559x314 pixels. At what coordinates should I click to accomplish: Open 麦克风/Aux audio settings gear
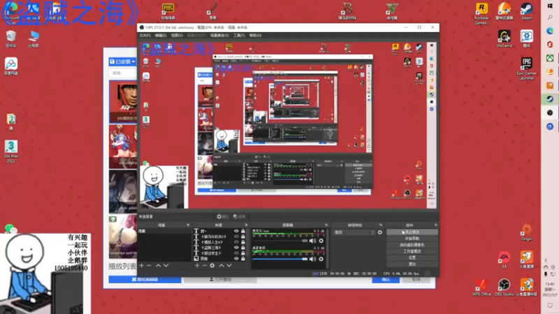321,241
